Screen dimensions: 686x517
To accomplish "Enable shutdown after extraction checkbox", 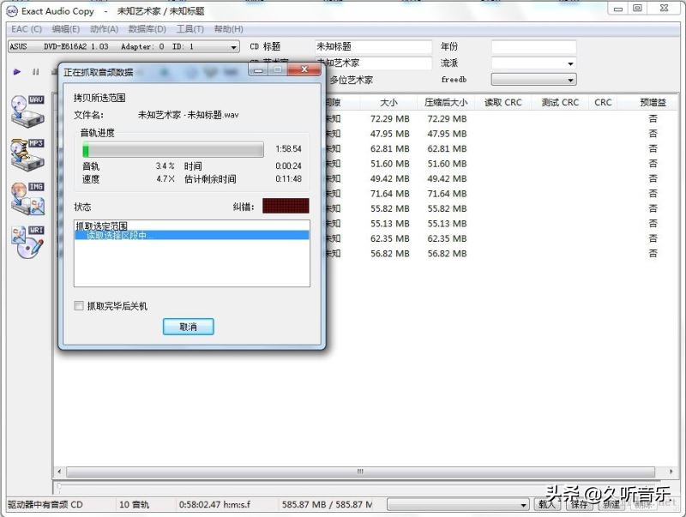I will pyautogui.click(x=79, y=306).
